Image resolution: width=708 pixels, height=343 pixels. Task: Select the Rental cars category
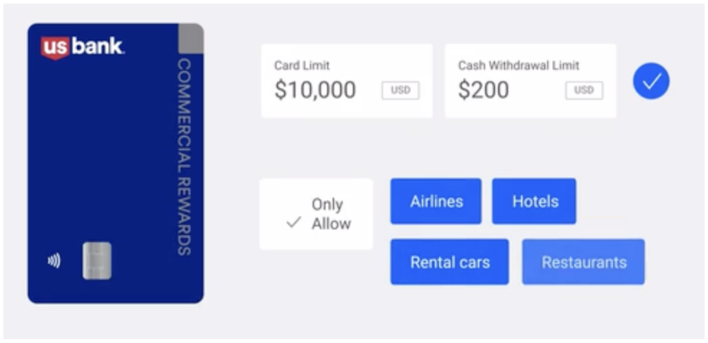tap(450, 262)
